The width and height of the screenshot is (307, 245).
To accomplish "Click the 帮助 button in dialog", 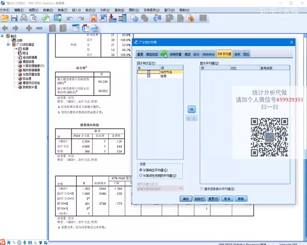I will (x=241, y=198).
